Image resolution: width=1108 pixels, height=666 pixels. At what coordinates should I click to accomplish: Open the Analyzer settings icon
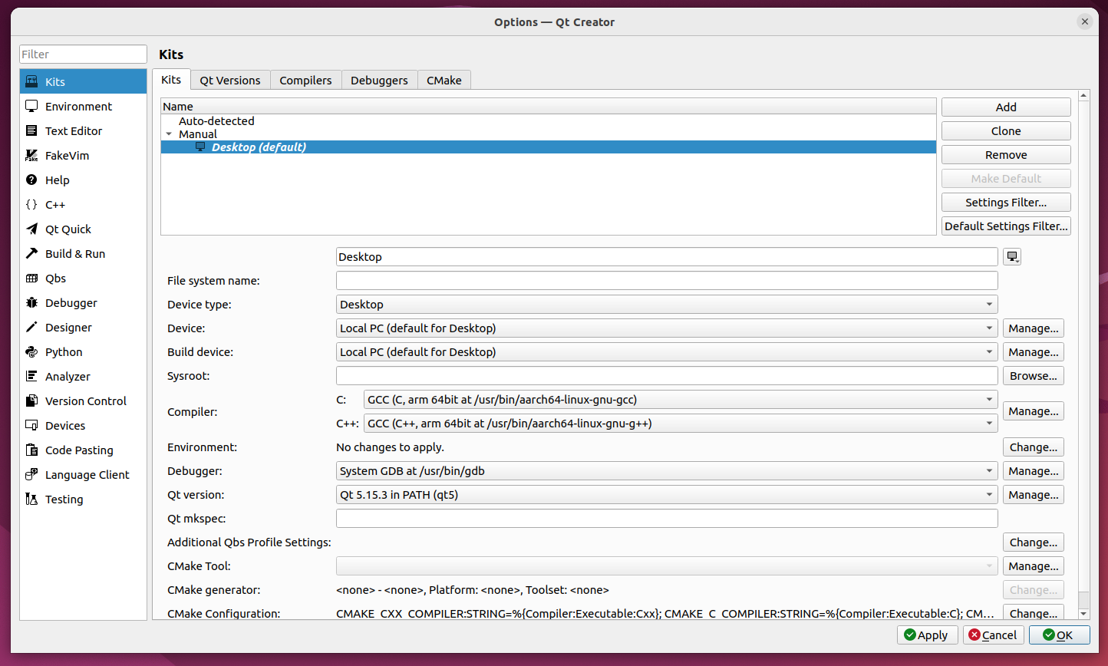31,376
